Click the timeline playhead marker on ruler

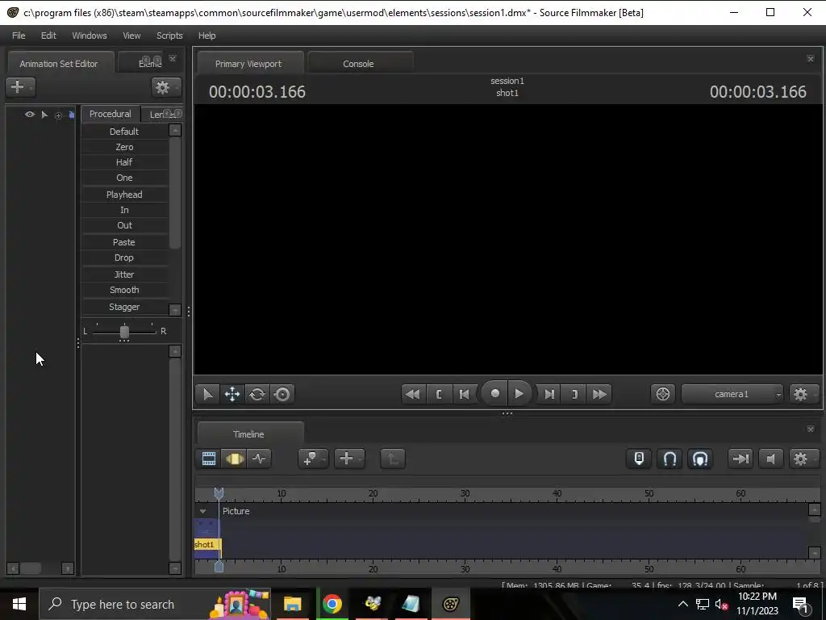219,493
